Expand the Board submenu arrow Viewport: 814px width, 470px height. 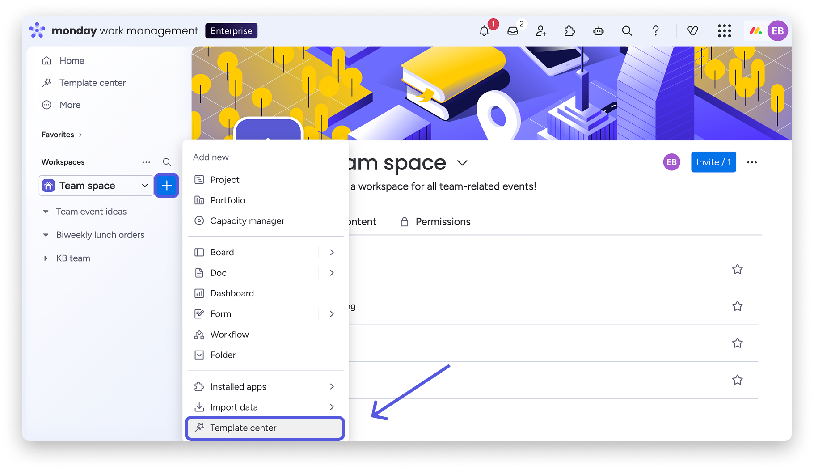coord(332,252)
